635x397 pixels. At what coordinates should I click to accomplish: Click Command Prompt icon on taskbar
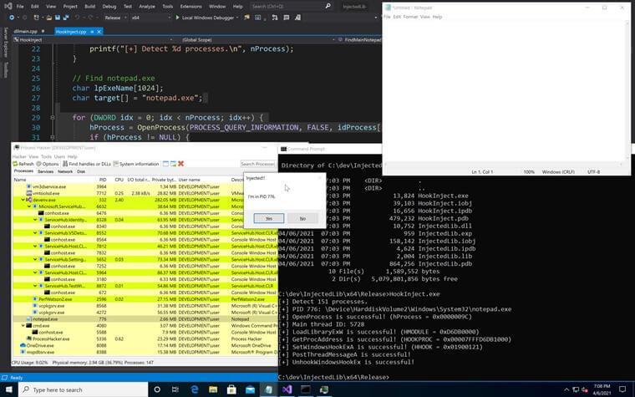coord(306,389)
